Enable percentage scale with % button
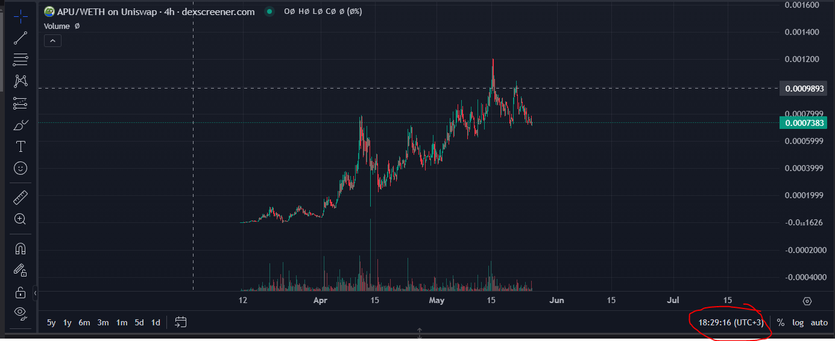The width and height of the screenshot is (835, 341). coord(781,322)
